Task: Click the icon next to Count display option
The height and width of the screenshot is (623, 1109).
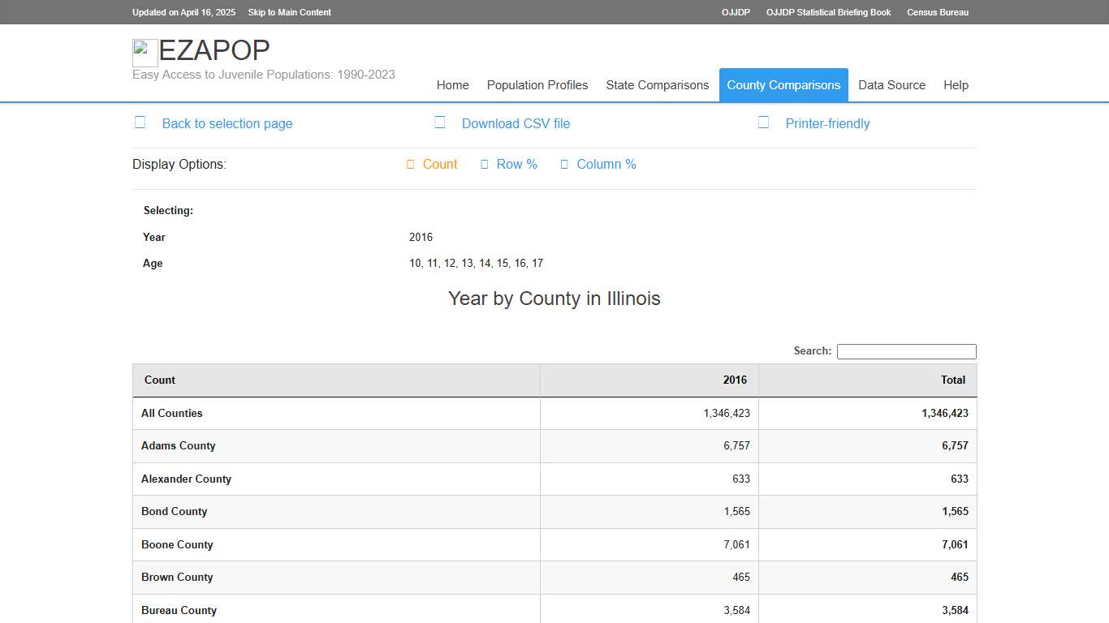Action: click(410, 164)
